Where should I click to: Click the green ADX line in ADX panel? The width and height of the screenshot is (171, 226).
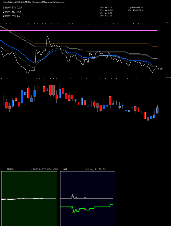click(87, 208)
